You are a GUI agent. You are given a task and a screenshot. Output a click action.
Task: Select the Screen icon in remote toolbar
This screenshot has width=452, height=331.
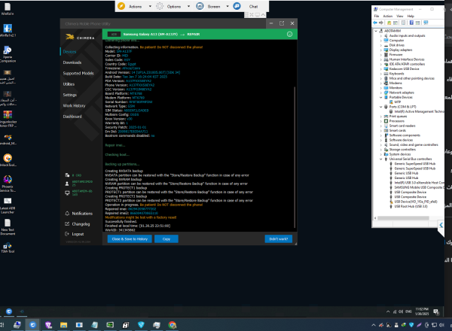pyautogui.click(x=200, y=6)
